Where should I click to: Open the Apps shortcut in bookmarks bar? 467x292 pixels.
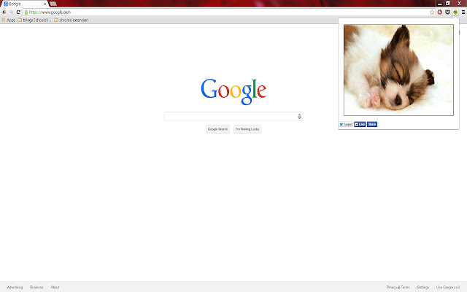click(x=9, y=20)
